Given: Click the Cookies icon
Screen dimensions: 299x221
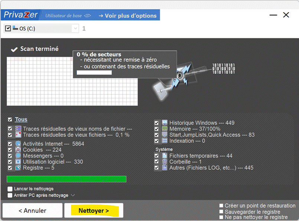Looking at the screenshot, I should 18,150.
